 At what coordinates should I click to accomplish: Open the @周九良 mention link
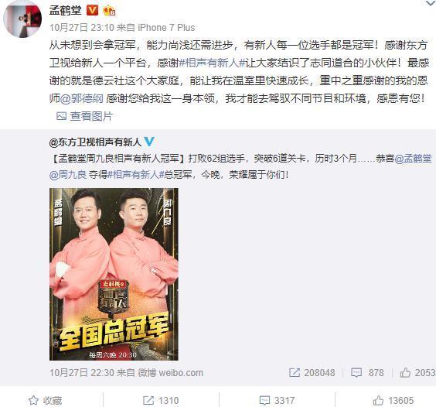(x=68, y=175)
